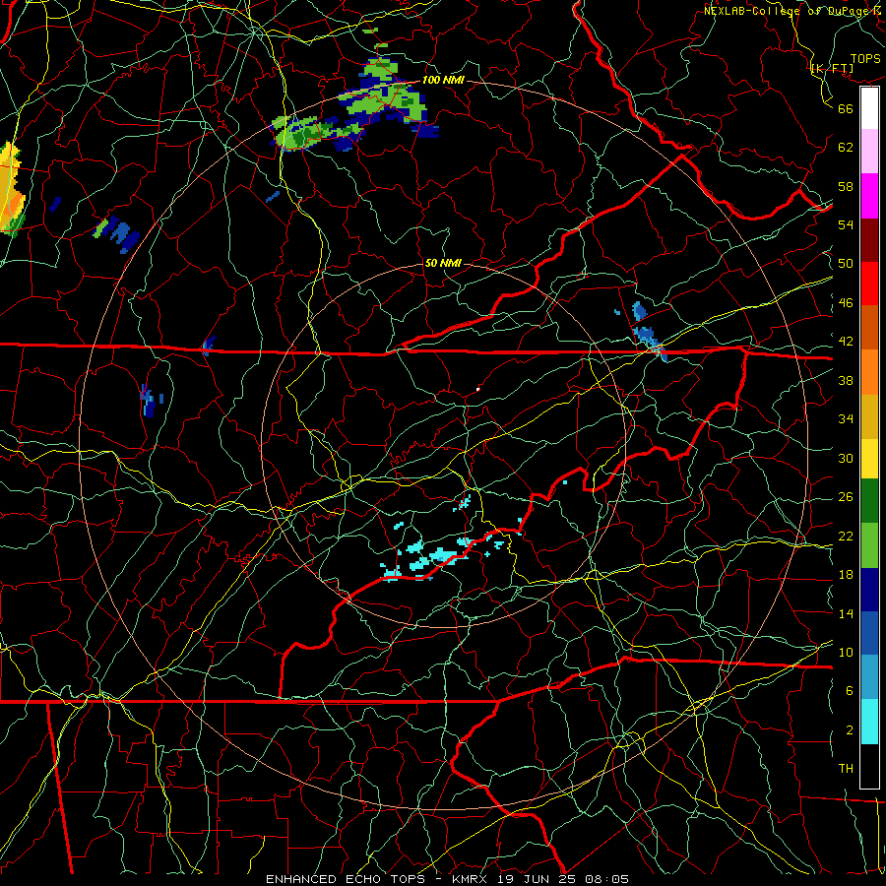Click the light green legend swatch

pyautogui.click(x=869, y=545)
